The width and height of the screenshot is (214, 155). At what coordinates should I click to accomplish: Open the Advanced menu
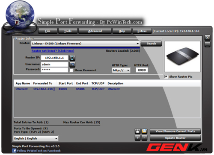95,31
